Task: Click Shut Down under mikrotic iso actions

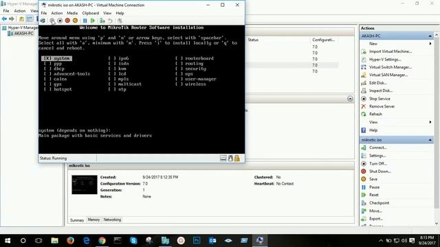Action: 380,172
